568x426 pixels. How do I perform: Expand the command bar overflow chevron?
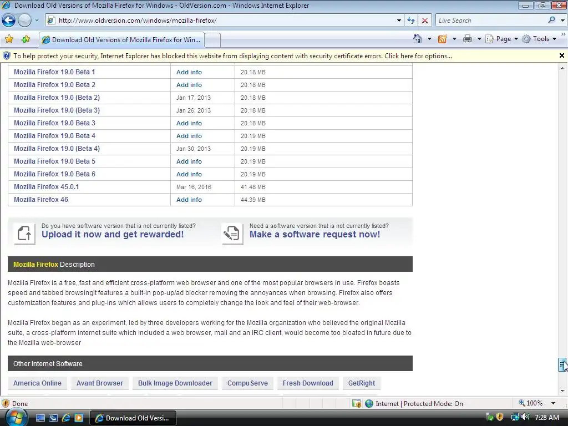[x=564, y=34]
